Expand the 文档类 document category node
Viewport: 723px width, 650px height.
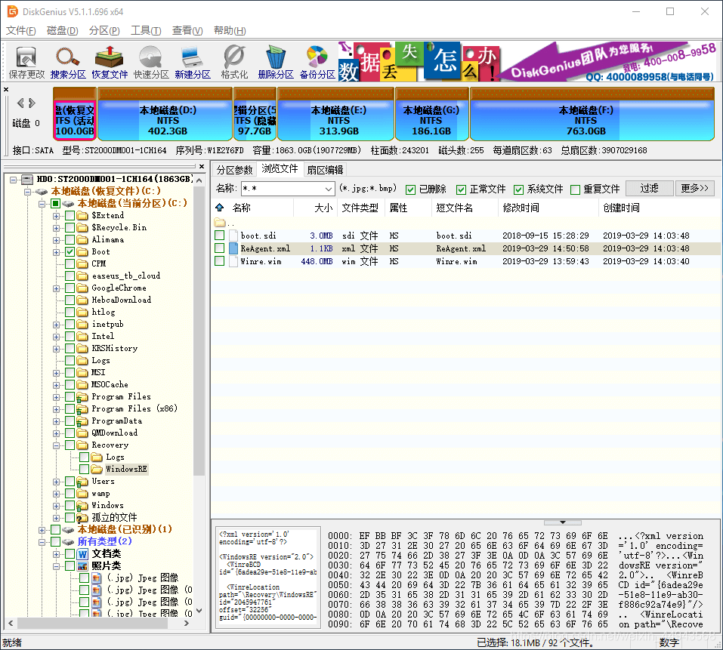(x=56, y=554)
